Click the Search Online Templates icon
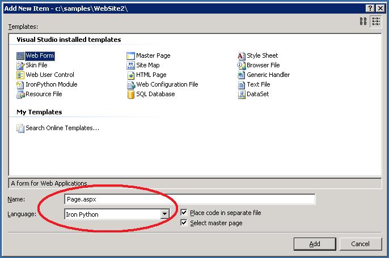The image size is (389, 258). 20,128
